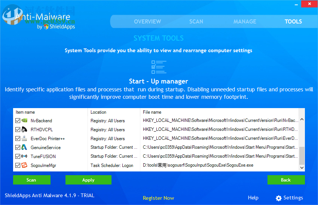Click the SogouImeMgr orange S icon
The height and width of the screenshot is (205, 318).
click(x=24, y=165)
